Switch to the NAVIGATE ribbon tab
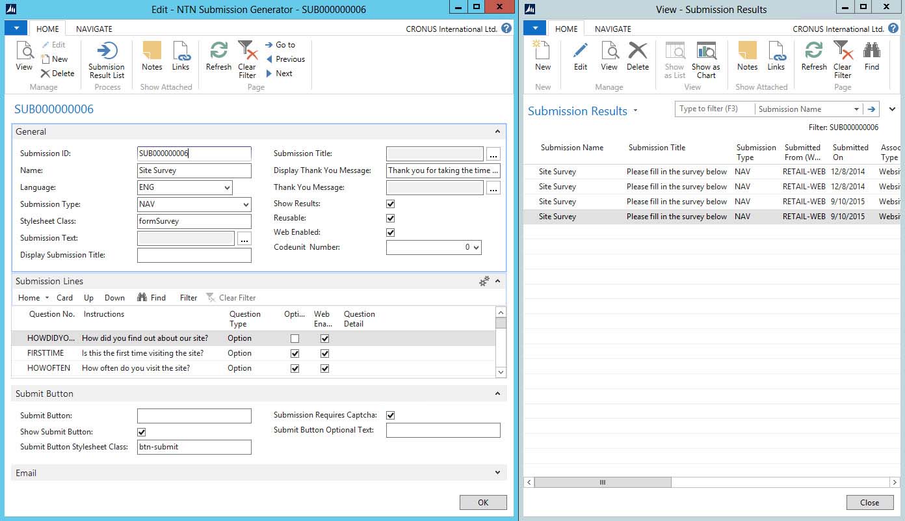The image size is (905, 521). (x=94, y=29)
